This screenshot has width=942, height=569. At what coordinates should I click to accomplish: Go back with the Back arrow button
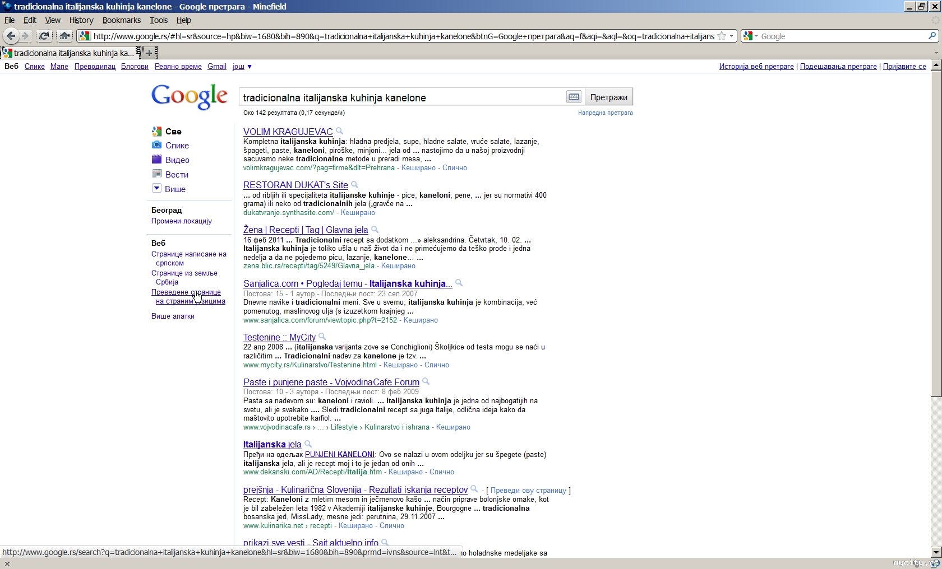(11, 36)
